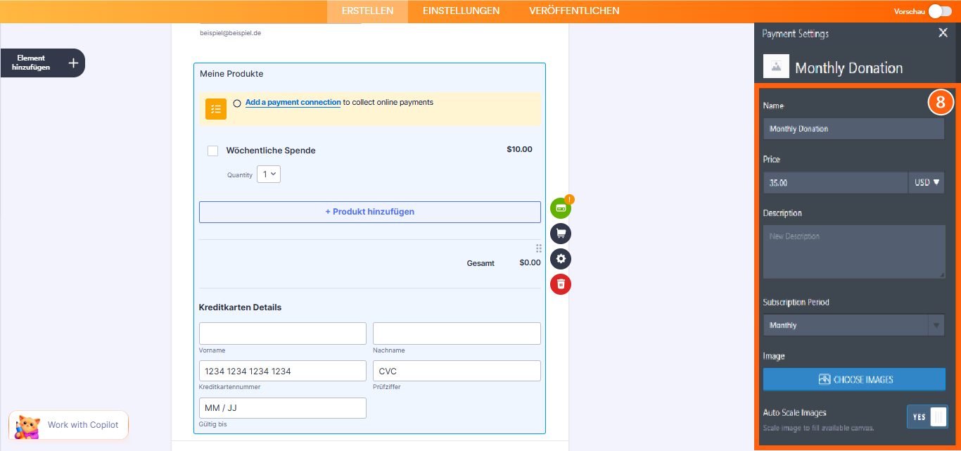Image resolution: width=961 pixels, height=451 pixels.
Task: Click the green payment connection wizard icon
Action: click(x=561, y=208)
